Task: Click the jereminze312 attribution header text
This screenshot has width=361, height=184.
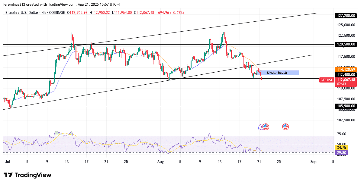Action: click(x=61, y=4)
